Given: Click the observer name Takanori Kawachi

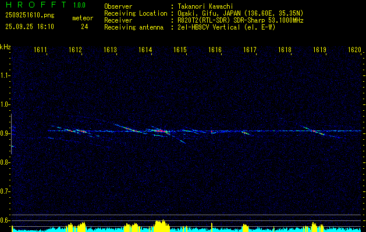Looking at the screenshot, I should click(x=204, y=6).
